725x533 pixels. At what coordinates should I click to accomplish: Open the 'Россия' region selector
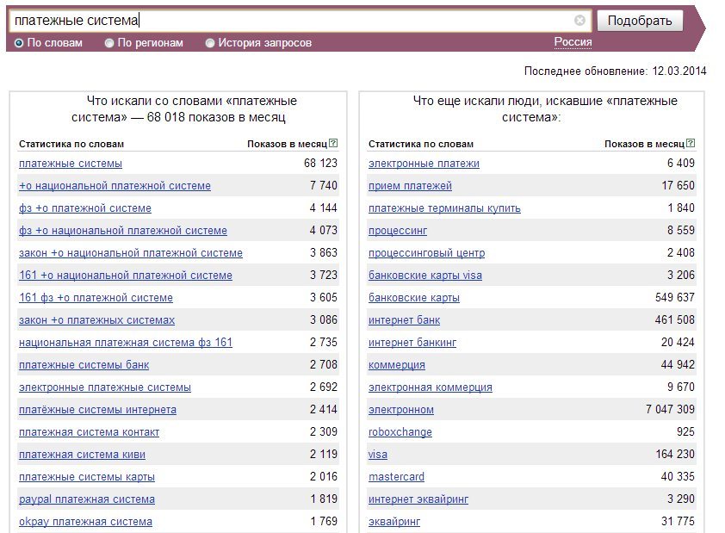tap(573, 42)
